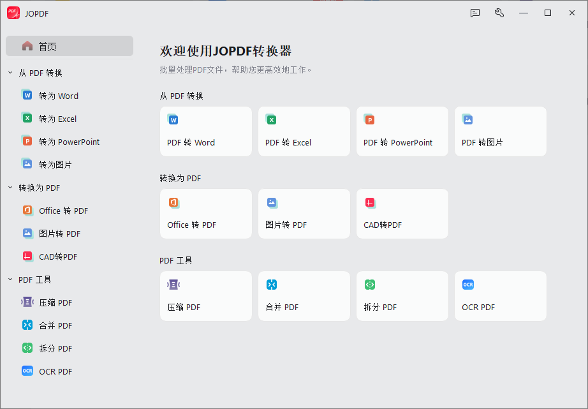Collapse the PDF 工具 sidebar group chevron
Image resolution: width=588 pixels, height=409 pixels.
click(10, 279)
